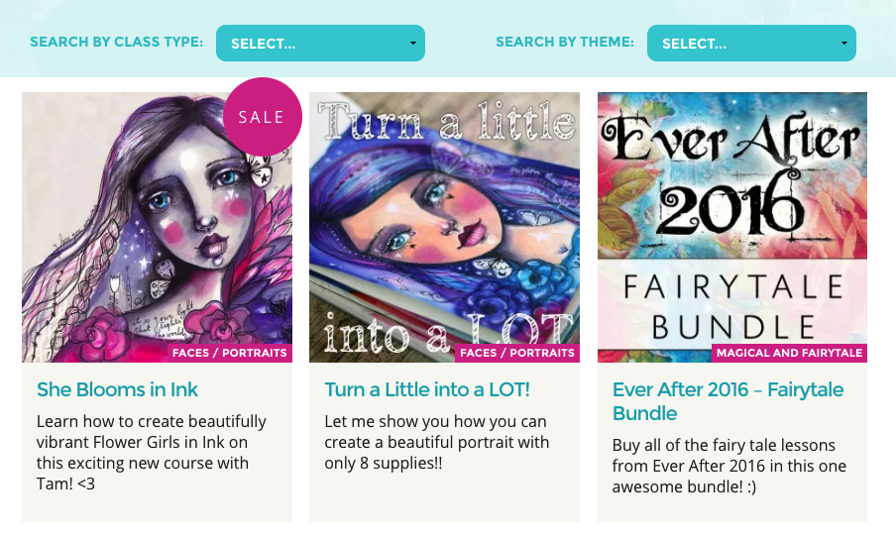The image size is (896, 538).
Task: Click Ever After 2016 – Fairytale Bundle title
Action: click(x=728, y=401)
